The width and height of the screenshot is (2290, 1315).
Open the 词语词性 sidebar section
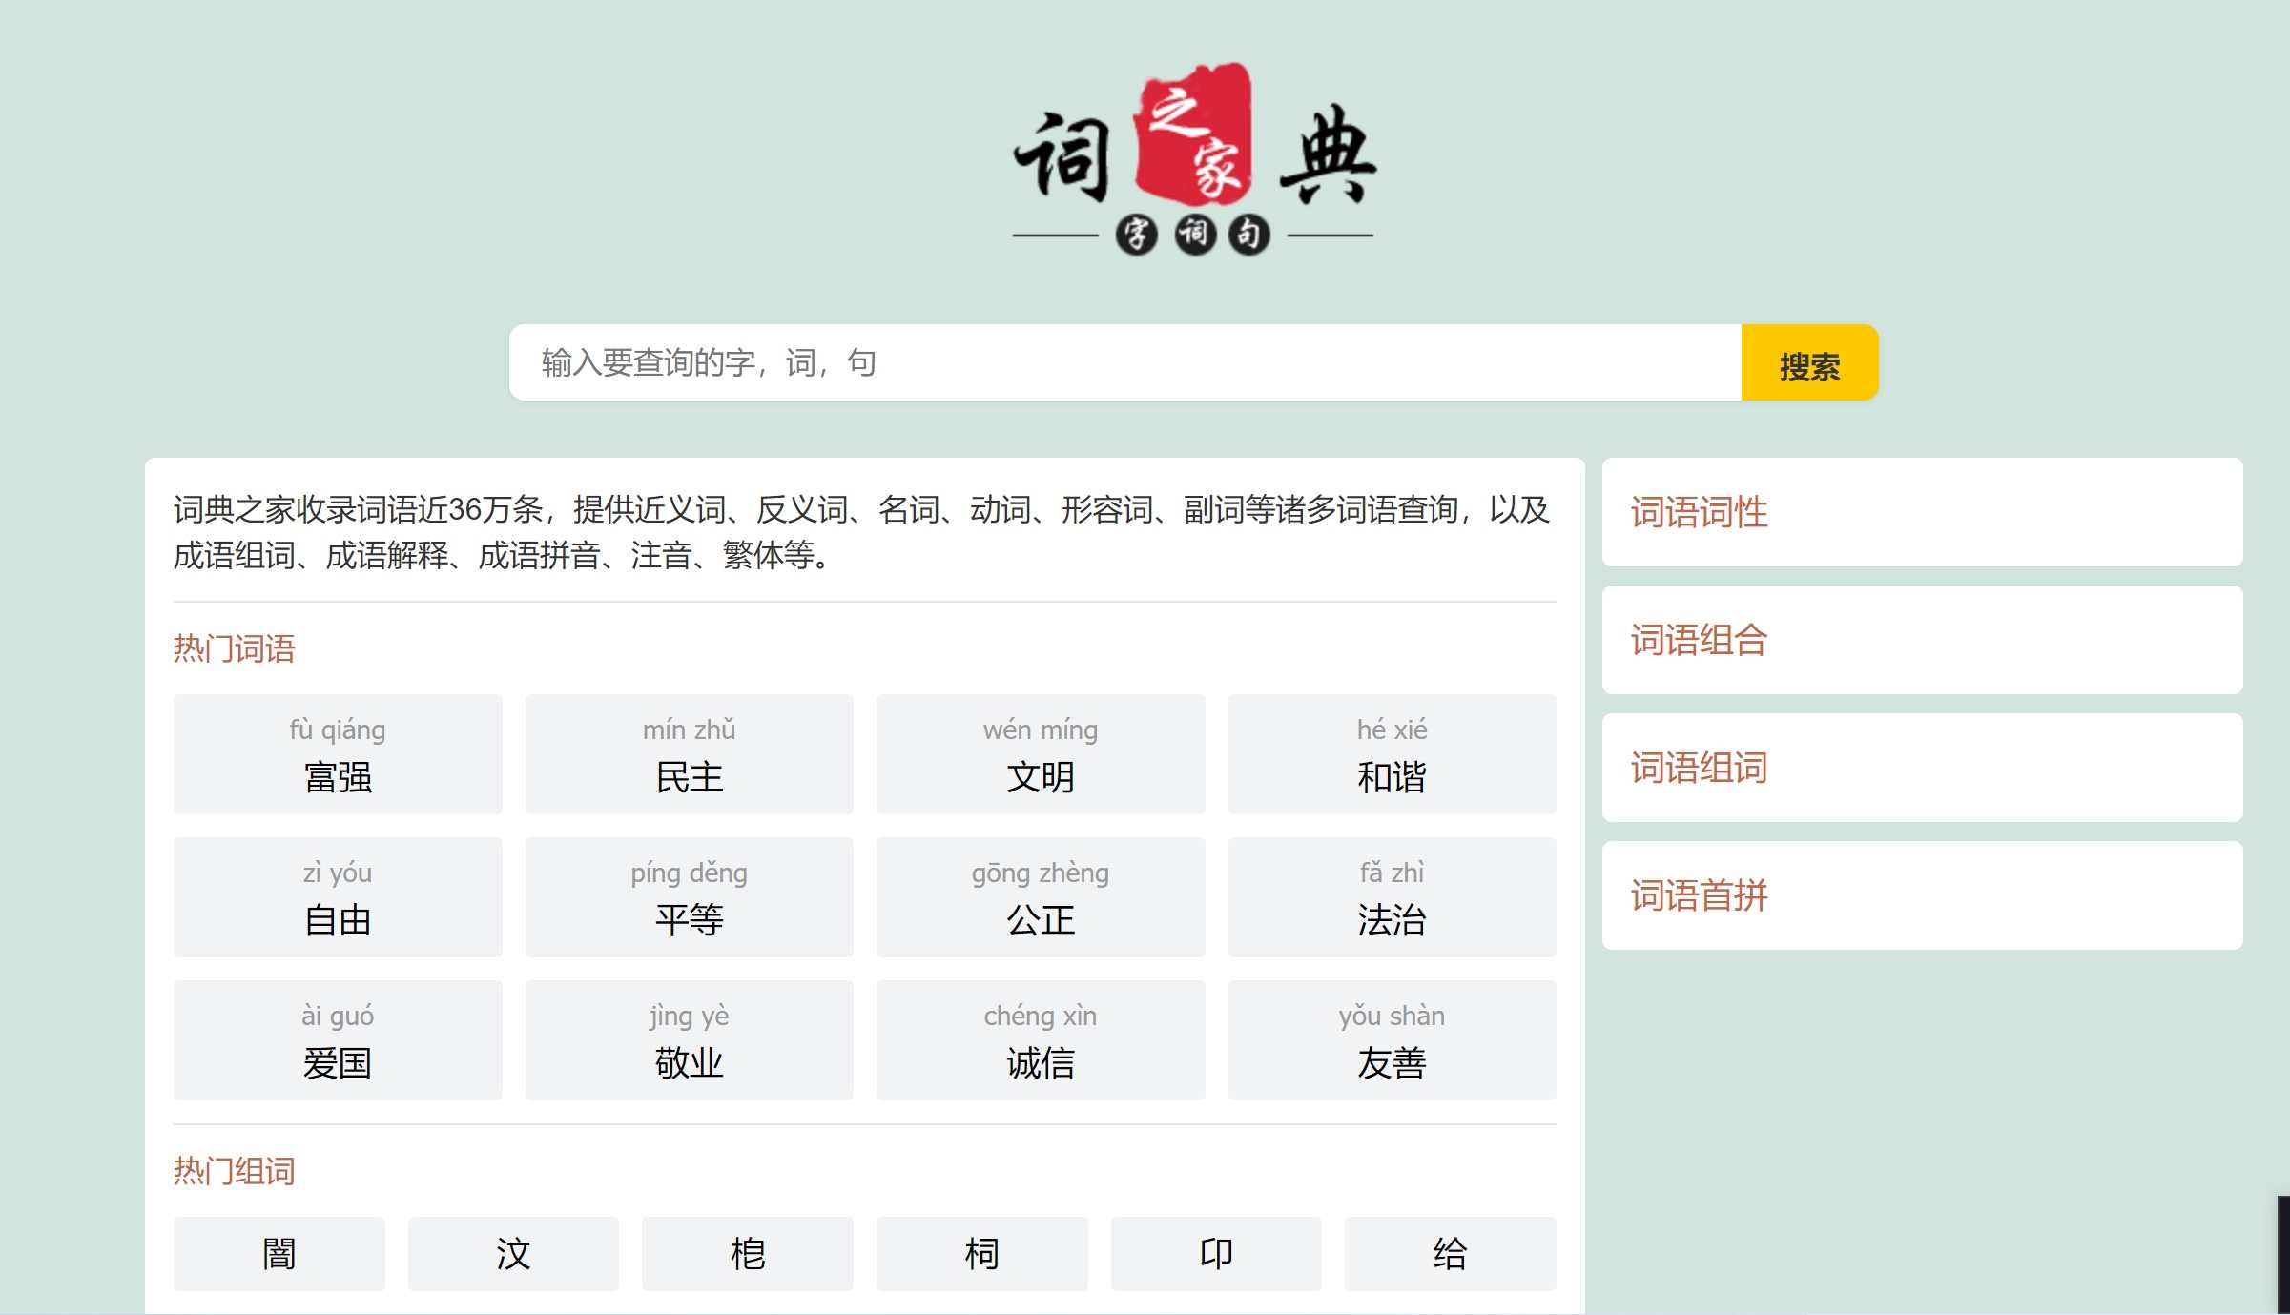pyautogui.click(x=1922, y=512)
